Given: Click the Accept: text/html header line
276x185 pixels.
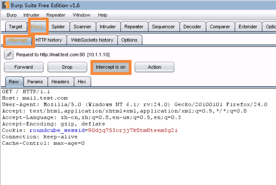Looking at the screenshot, I should pyautogui.click(x=124, y=111).
